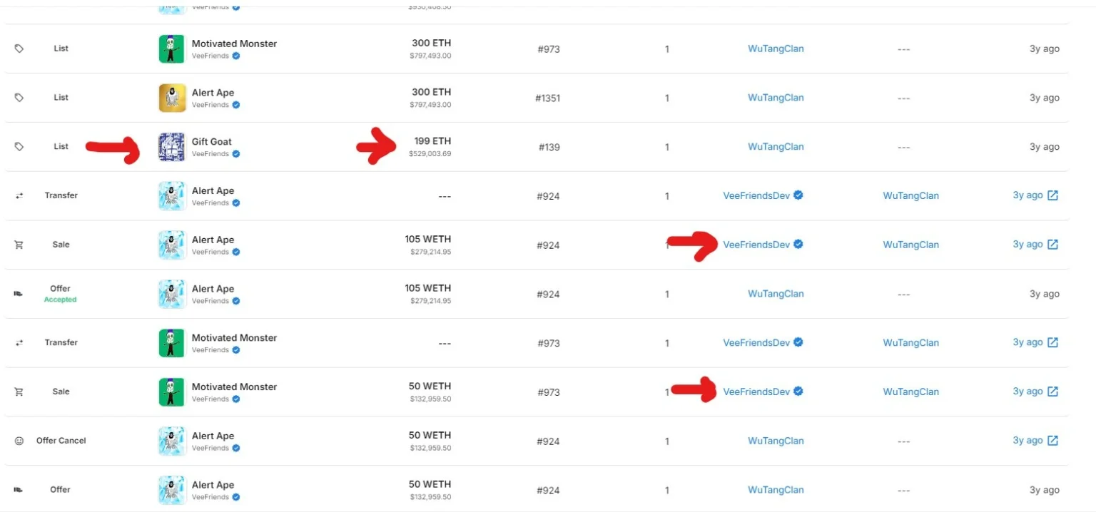Click the green 'Accepted' label under Offer
The image size is (1096, 512).
61,299
